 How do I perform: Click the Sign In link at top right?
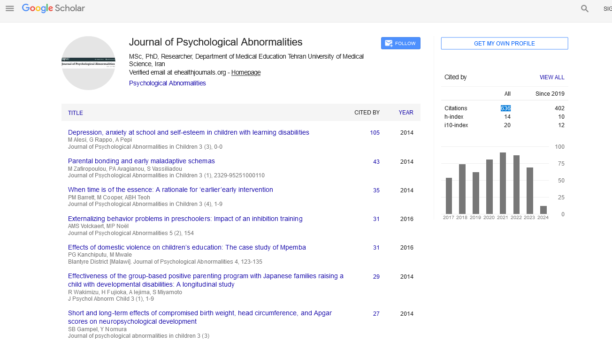[607, 9]
